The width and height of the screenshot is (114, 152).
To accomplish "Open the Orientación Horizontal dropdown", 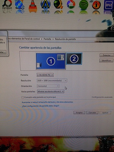I will (x=48, y=86).
